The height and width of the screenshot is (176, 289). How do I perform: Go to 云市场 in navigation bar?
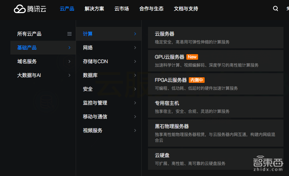coord(122,9)
